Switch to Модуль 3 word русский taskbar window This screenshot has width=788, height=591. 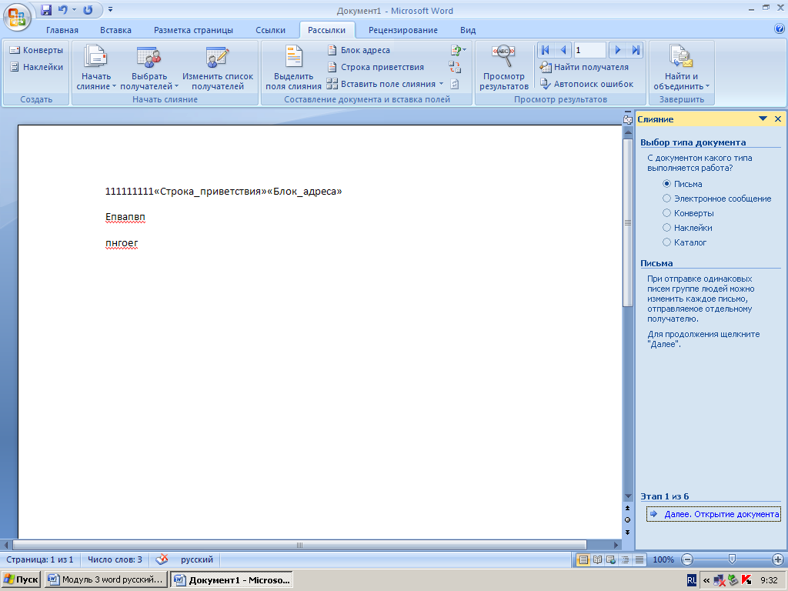[106, 579]
